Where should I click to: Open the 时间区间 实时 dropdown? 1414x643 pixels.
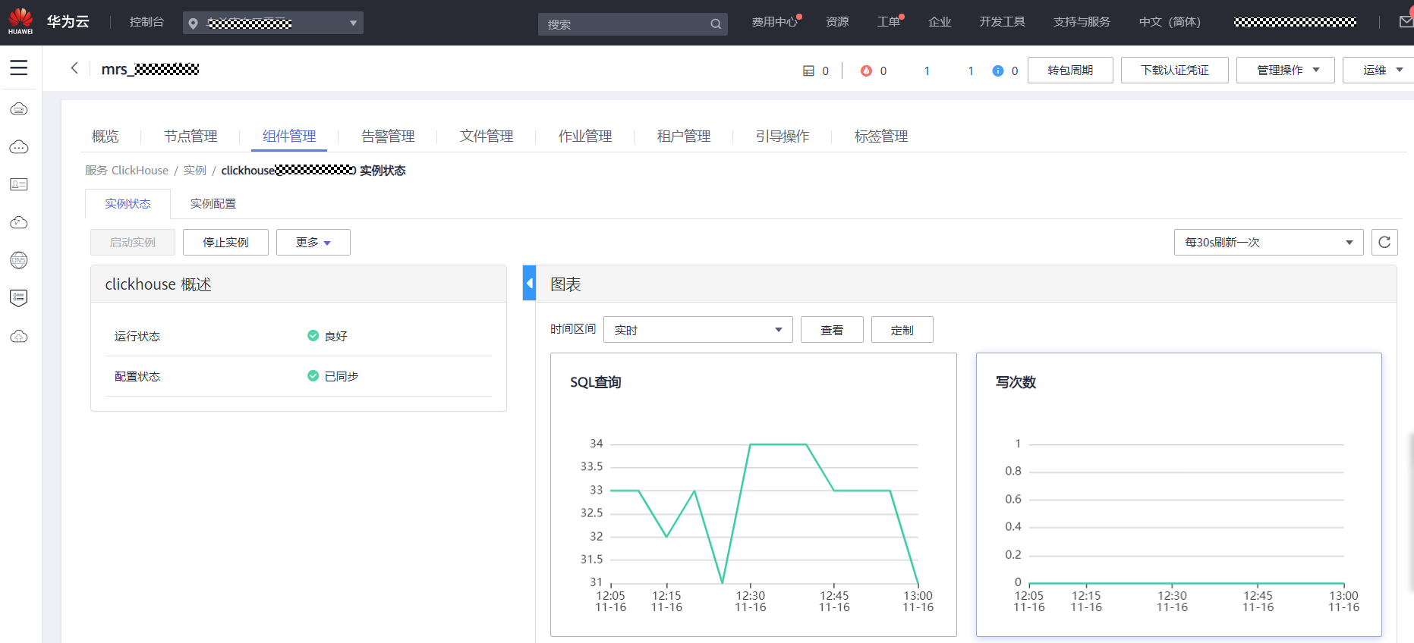[698, 330]
